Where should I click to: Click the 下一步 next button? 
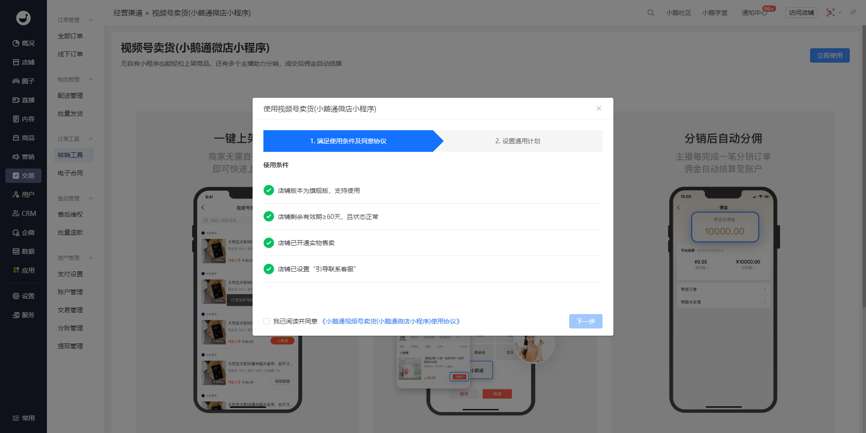[x=586, y=321]
